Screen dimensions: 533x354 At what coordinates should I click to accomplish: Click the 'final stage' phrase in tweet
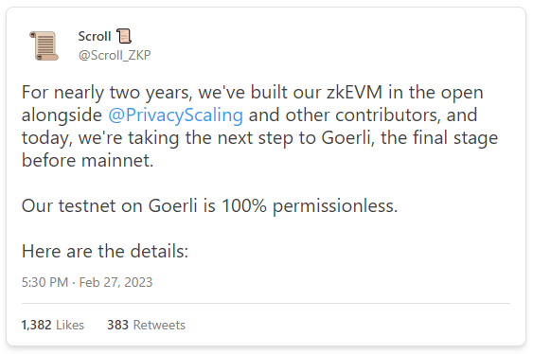[455, 138]
